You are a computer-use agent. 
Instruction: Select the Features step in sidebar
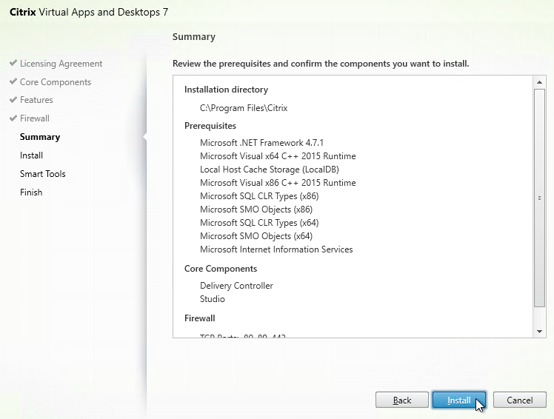coord(36,100)
